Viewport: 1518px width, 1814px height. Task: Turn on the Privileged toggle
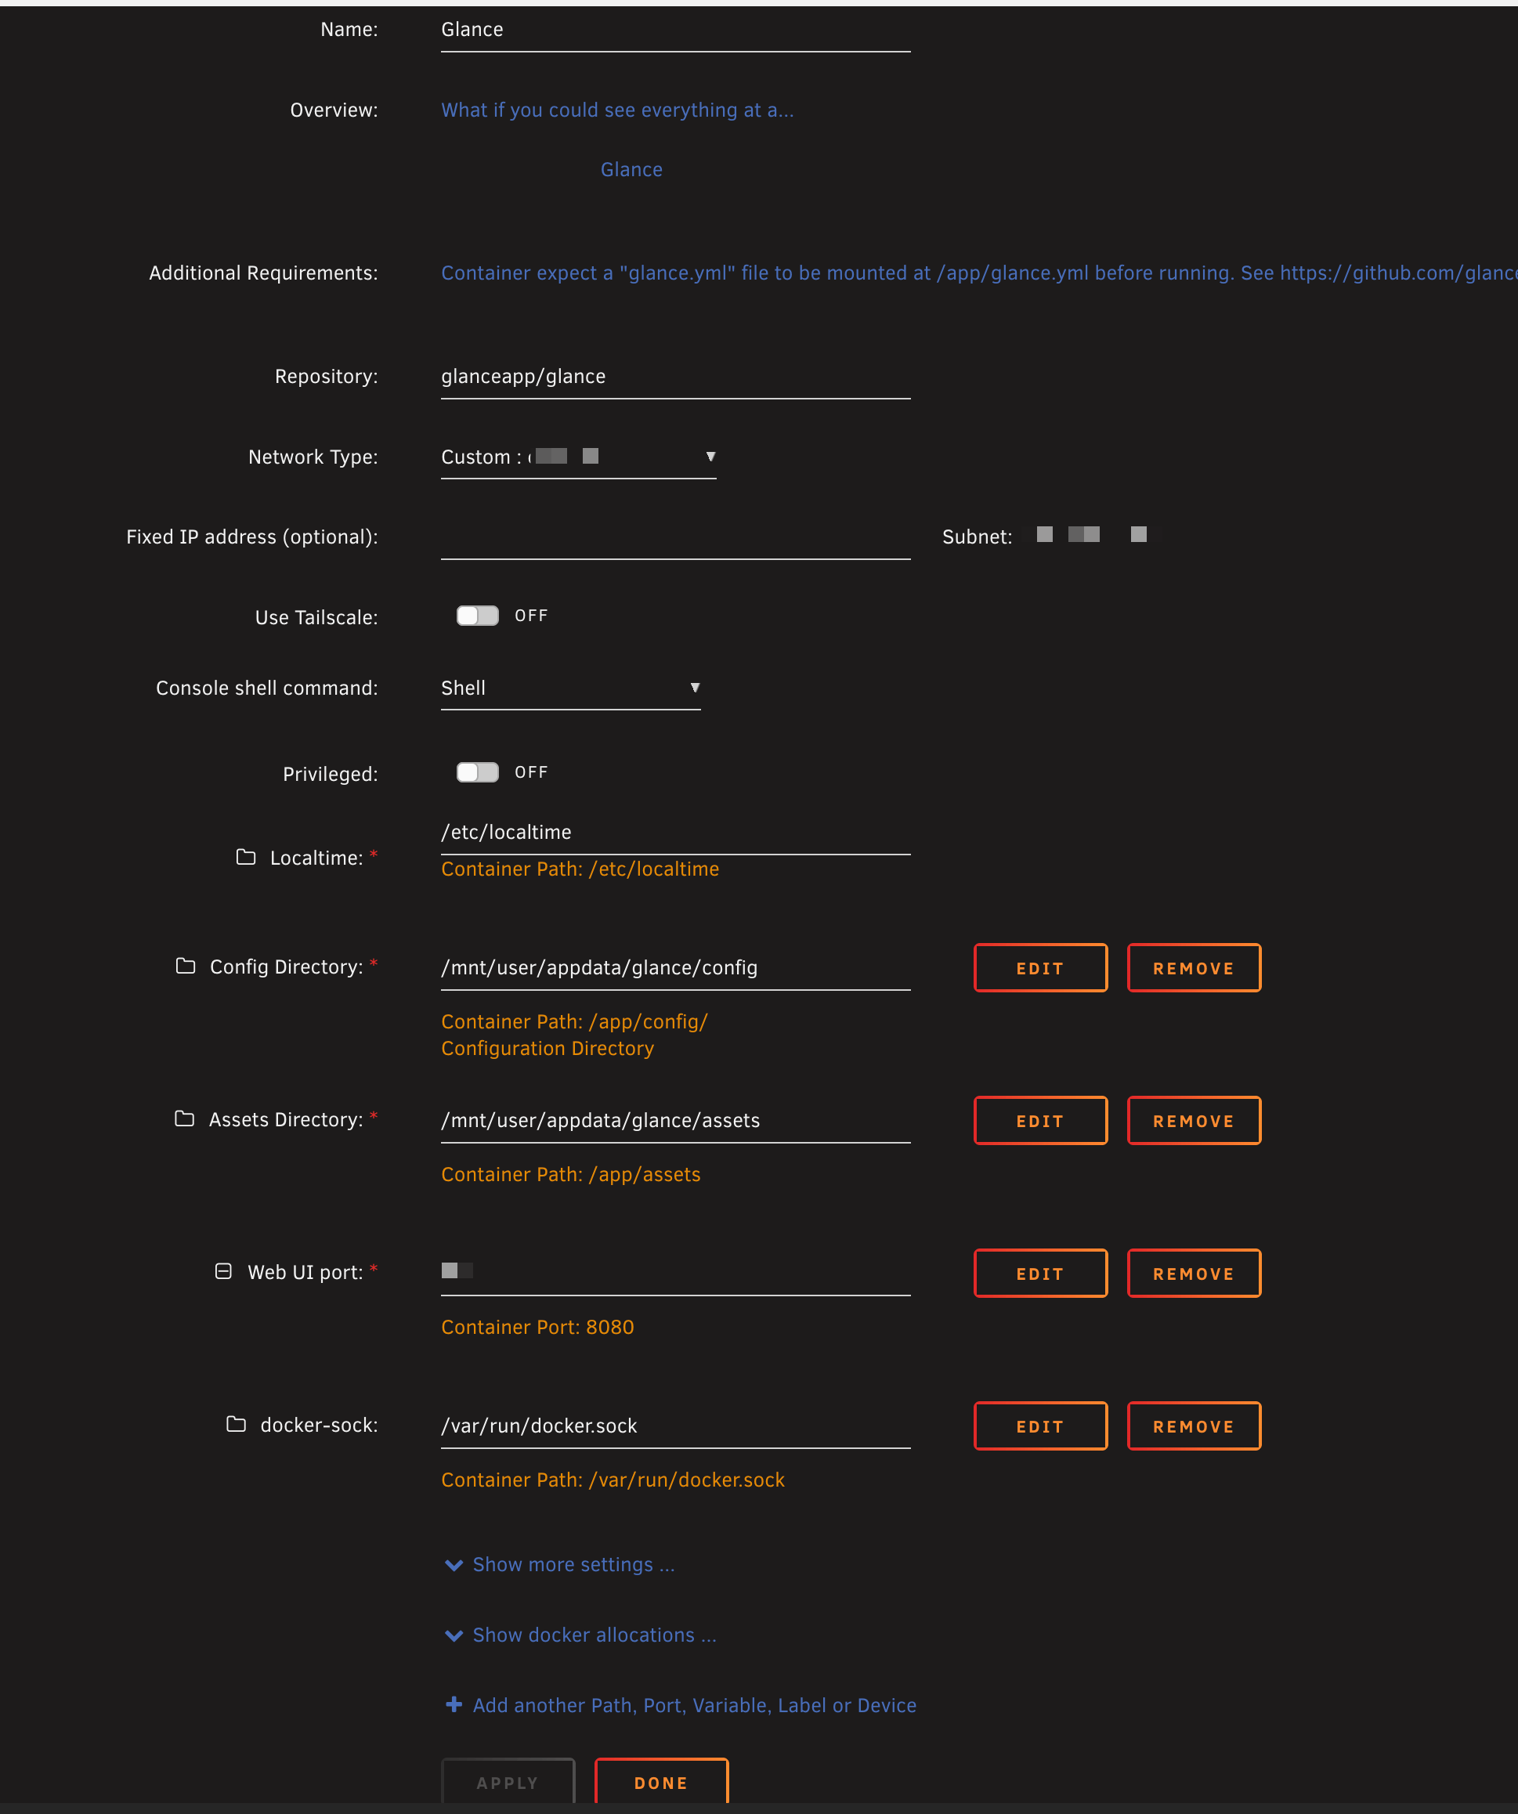click(478, 772)
